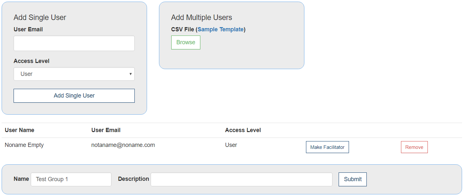Screen dimensions: 464x196
Task: Click the group Name field
Action: click(71, 179)
